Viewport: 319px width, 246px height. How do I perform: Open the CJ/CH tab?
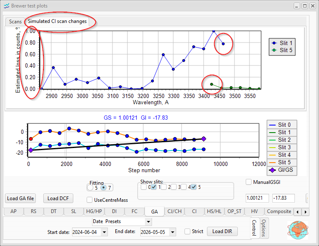[x=174, y=211]
